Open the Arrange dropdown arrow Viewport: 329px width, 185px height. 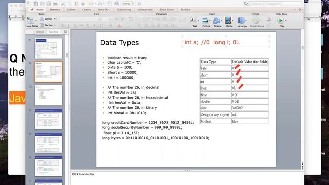[x=246, y=21]
